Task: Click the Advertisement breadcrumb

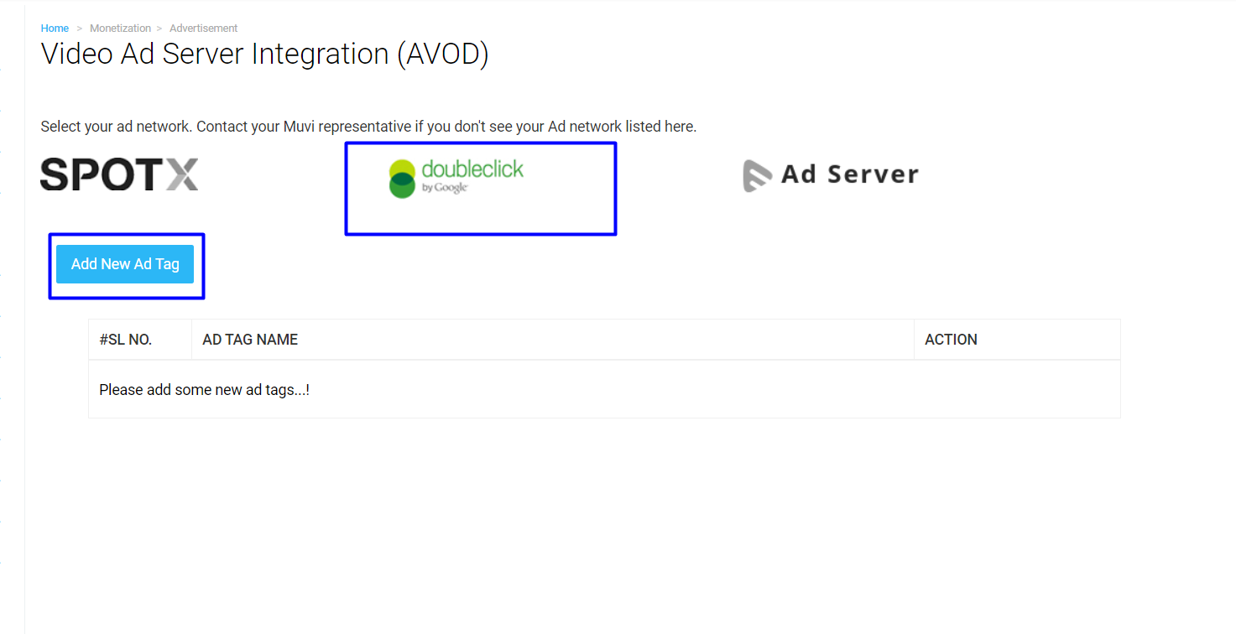Action: (204, 29)
